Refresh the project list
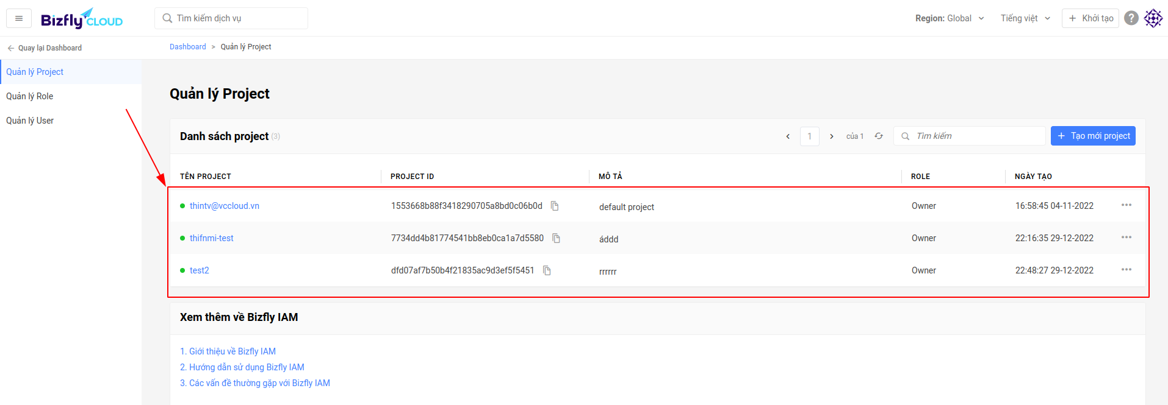 pyautogui.click(x=879, y=136)
